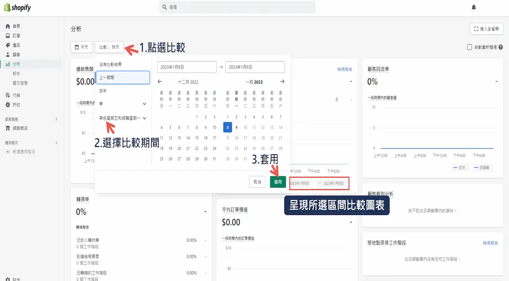Viewport: 509px width, 281px height.
Task: Click the 轉換率 card title
Action: click(x=83, y=199)
